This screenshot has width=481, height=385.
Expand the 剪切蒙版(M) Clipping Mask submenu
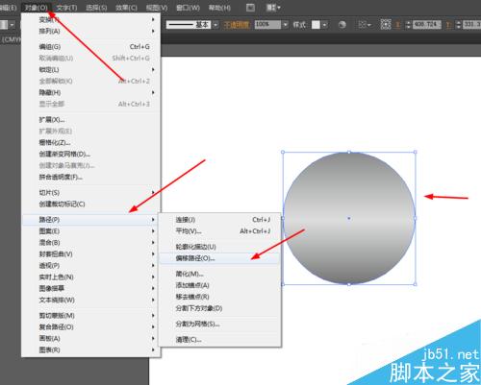pyautogui.click(x=90, y=316)
